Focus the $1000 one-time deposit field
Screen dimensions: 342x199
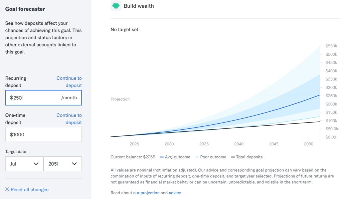(x=43, y=135)
